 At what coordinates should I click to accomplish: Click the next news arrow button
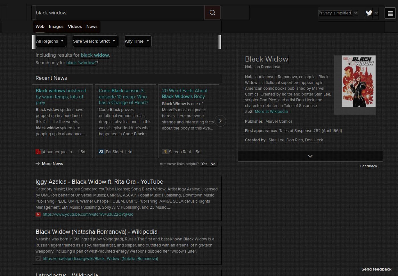click(x=220, y=121)
